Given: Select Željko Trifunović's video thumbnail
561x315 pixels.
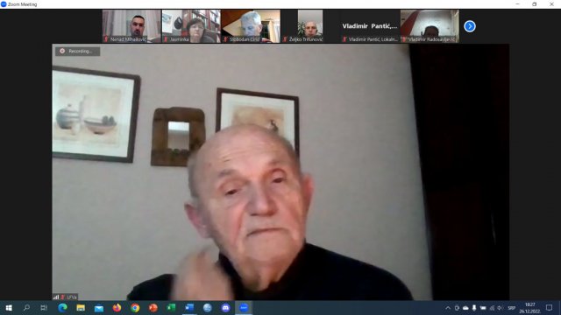Looking at the screenshot, I should pos(310,26).
